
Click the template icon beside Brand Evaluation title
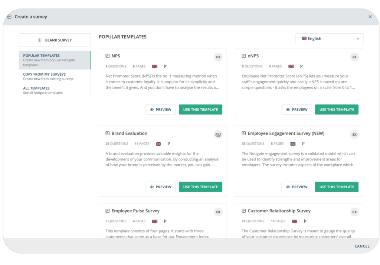coord(107,133)
